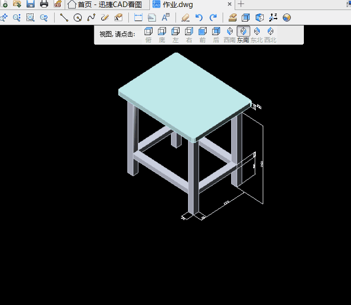351x305 pixels.
Task: Click the color globe icon in toolbar
Action: point(287,18)
